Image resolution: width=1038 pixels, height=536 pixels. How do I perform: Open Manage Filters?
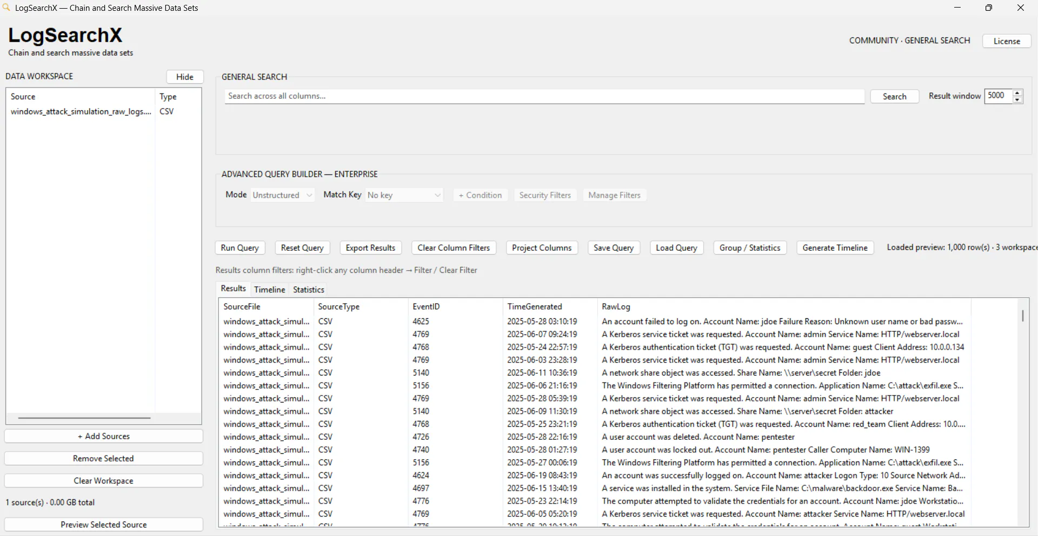pyautogui.click(x=614, y=195)
